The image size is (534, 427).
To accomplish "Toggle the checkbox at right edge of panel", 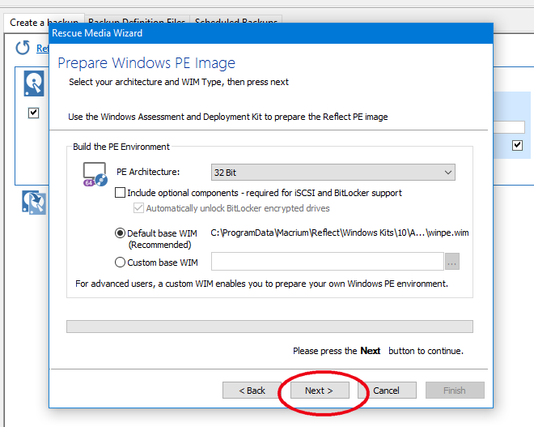I will tap(517, 145).
